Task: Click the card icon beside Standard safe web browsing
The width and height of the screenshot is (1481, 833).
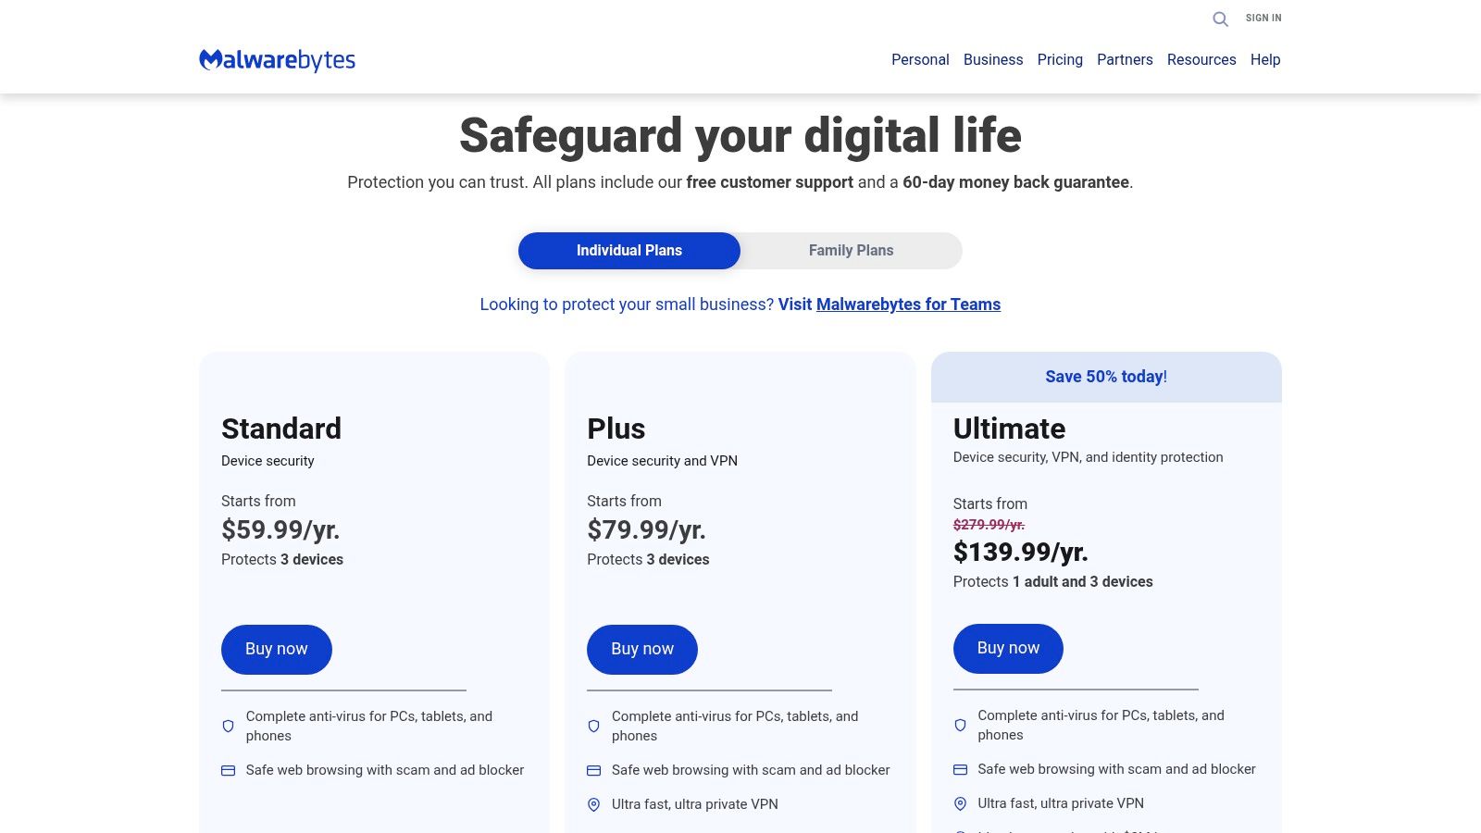Action: click(x=227, y=768)
